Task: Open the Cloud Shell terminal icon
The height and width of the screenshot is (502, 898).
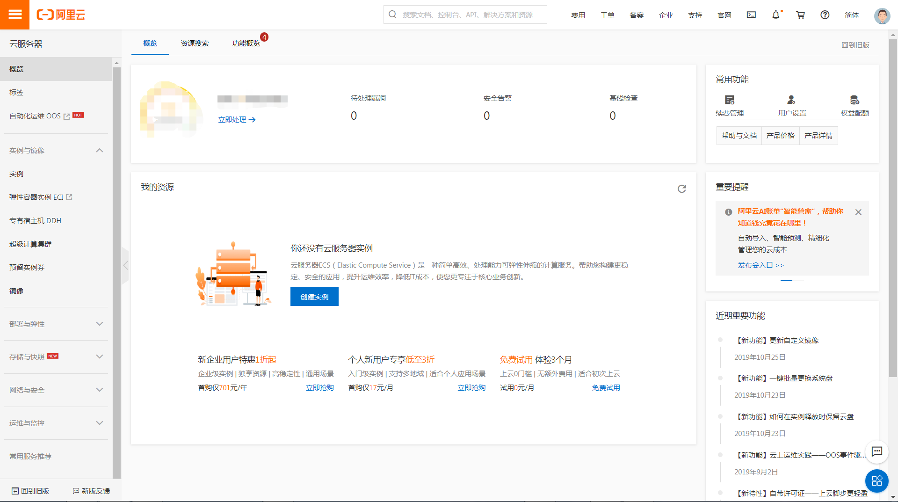Action: click(x=751, y=15)
